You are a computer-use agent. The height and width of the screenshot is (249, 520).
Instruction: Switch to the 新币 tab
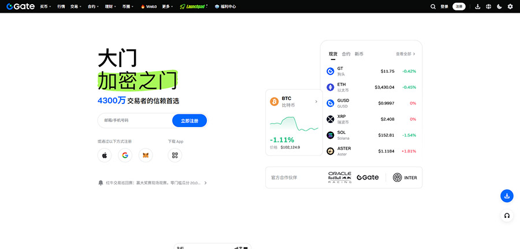tap(359, 54)
